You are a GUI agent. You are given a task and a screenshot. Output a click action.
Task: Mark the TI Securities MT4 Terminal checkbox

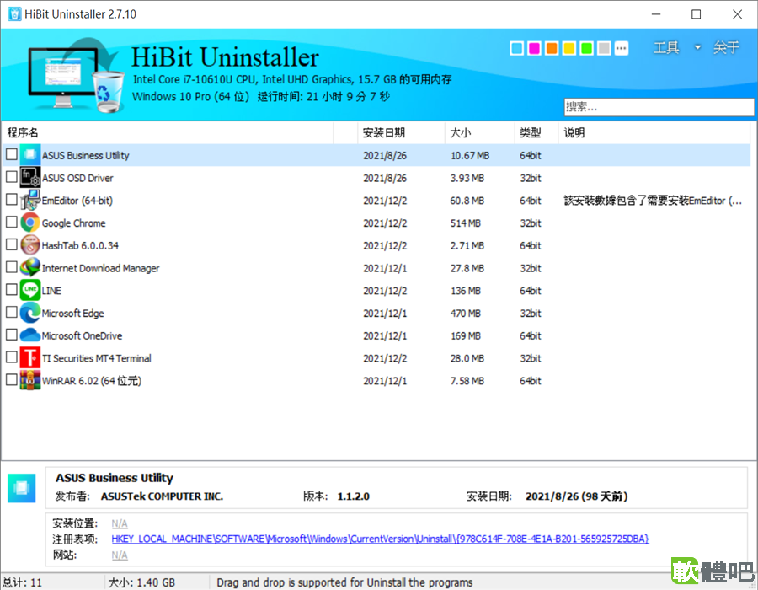pyautogui.click(x=12, y=357)
